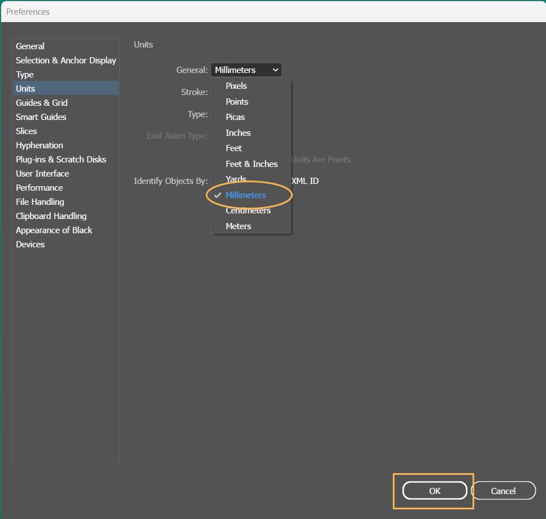Image resolution: width=546 pixels, height=519 pixels.
Task: Open the General units dropdown
Action: pos(246,70)
